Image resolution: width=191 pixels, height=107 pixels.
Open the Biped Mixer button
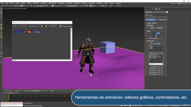click(x=152, y=28)
